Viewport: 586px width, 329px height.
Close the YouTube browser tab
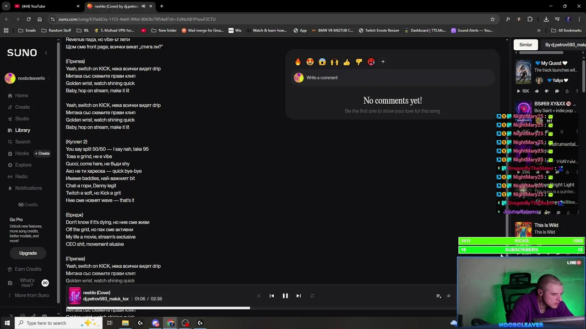point(78,6)
